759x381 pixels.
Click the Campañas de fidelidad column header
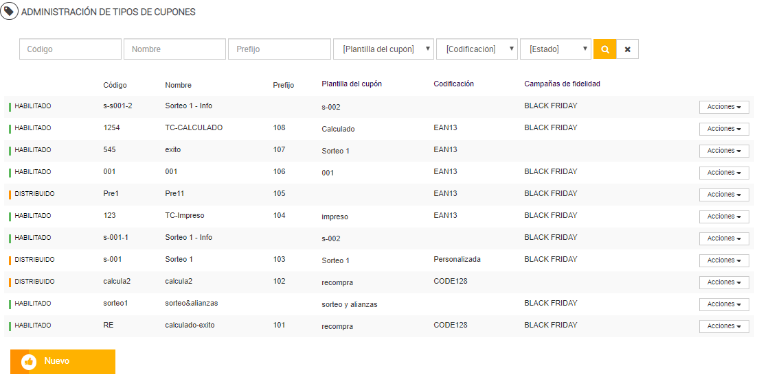pos(562,84)
